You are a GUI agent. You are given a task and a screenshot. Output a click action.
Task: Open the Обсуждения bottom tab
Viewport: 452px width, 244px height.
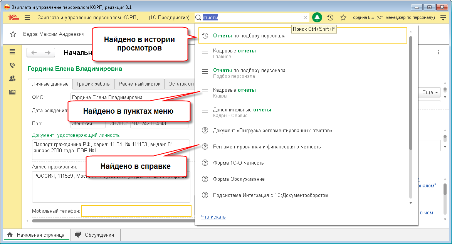[95, 235]
